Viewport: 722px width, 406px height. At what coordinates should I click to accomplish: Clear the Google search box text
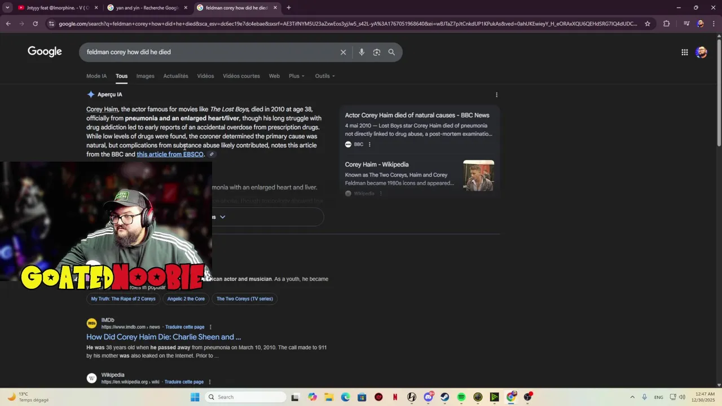point(343,52)
